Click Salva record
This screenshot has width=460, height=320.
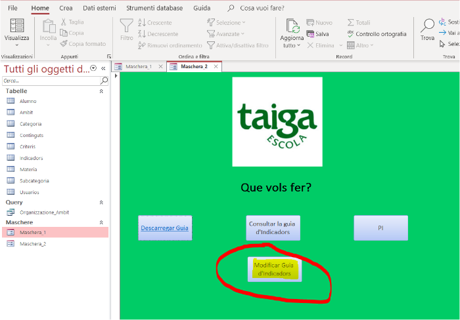[x=317, y=34]
